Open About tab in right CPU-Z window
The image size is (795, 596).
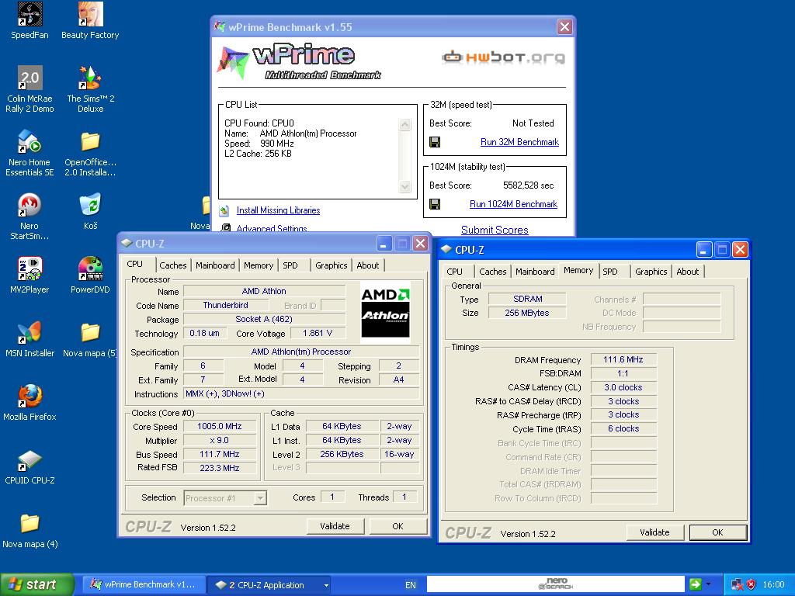pos(688,272)
